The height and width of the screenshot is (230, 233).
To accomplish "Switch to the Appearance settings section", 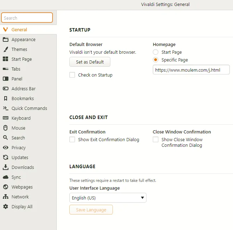I will [23, 40].
